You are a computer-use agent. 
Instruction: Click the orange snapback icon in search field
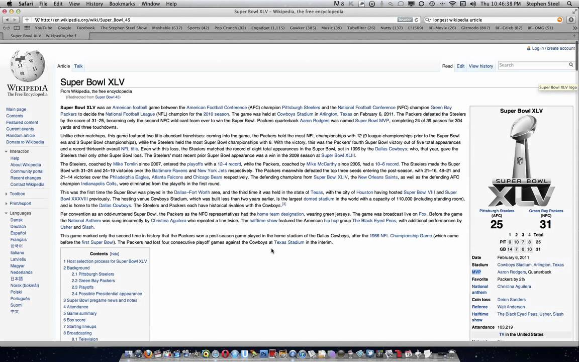(x=560, y=20)
